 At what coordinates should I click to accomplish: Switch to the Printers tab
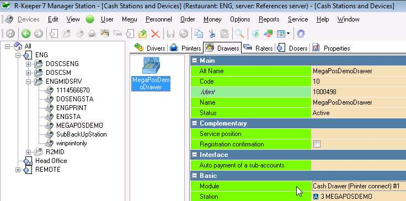coord(185,48)
